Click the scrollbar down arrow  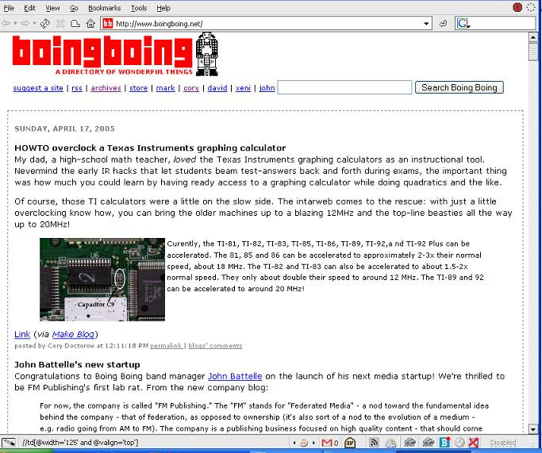[x=533, y=429]
